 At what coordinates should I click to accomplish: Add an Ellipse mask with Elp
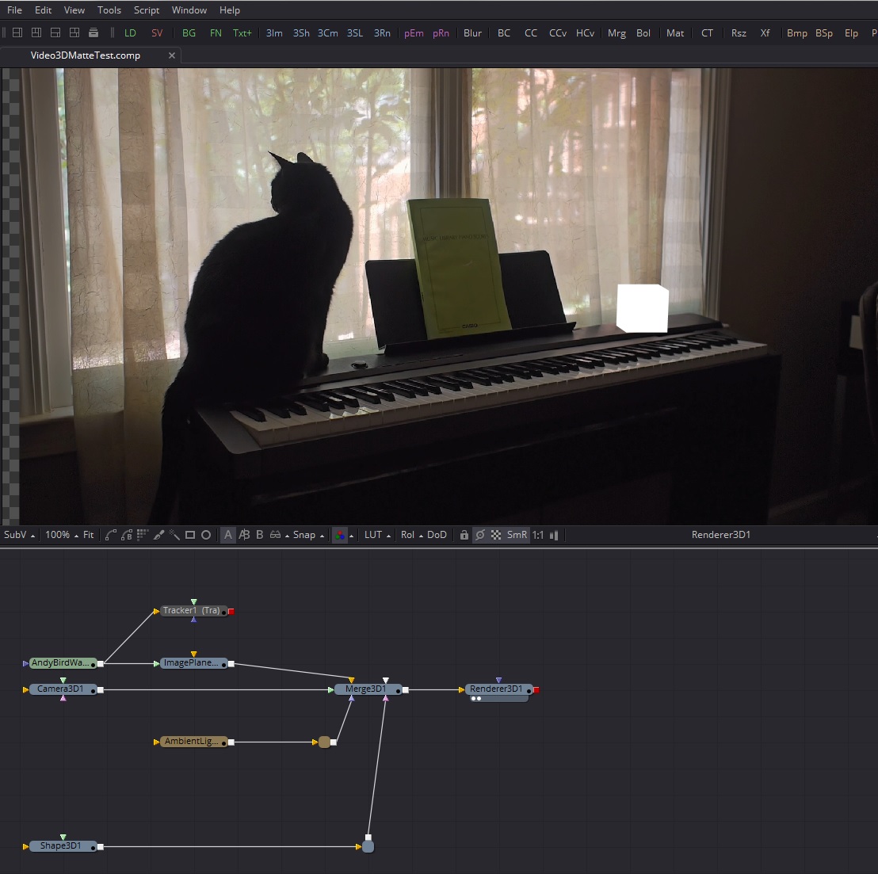851,33
